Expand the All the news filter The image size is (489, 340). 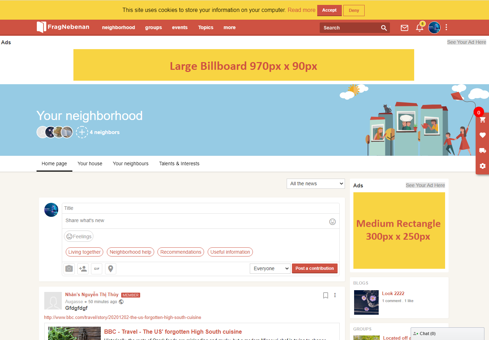pyautogui.click(x=316, y=184)
